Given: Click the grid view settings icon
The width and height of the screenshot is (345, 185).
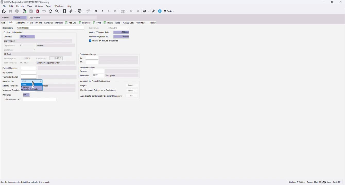Looking at the screenshot, I should (x=123, y=11).
